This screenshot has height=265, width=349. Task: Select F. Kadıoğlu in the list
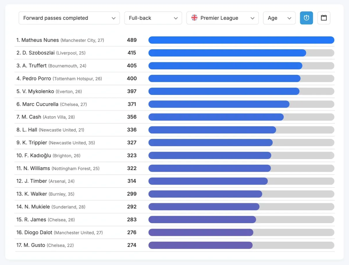(38, 156)
